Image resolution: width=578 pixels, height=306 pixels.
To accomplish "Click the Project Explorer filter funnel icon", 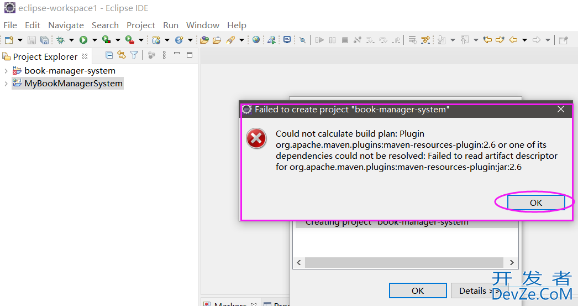I will click(134, 55).
